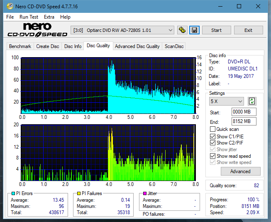Screen dimensions: 271x222
Task: Click Position value 8151 MB
Action: (x=250, y=206)
